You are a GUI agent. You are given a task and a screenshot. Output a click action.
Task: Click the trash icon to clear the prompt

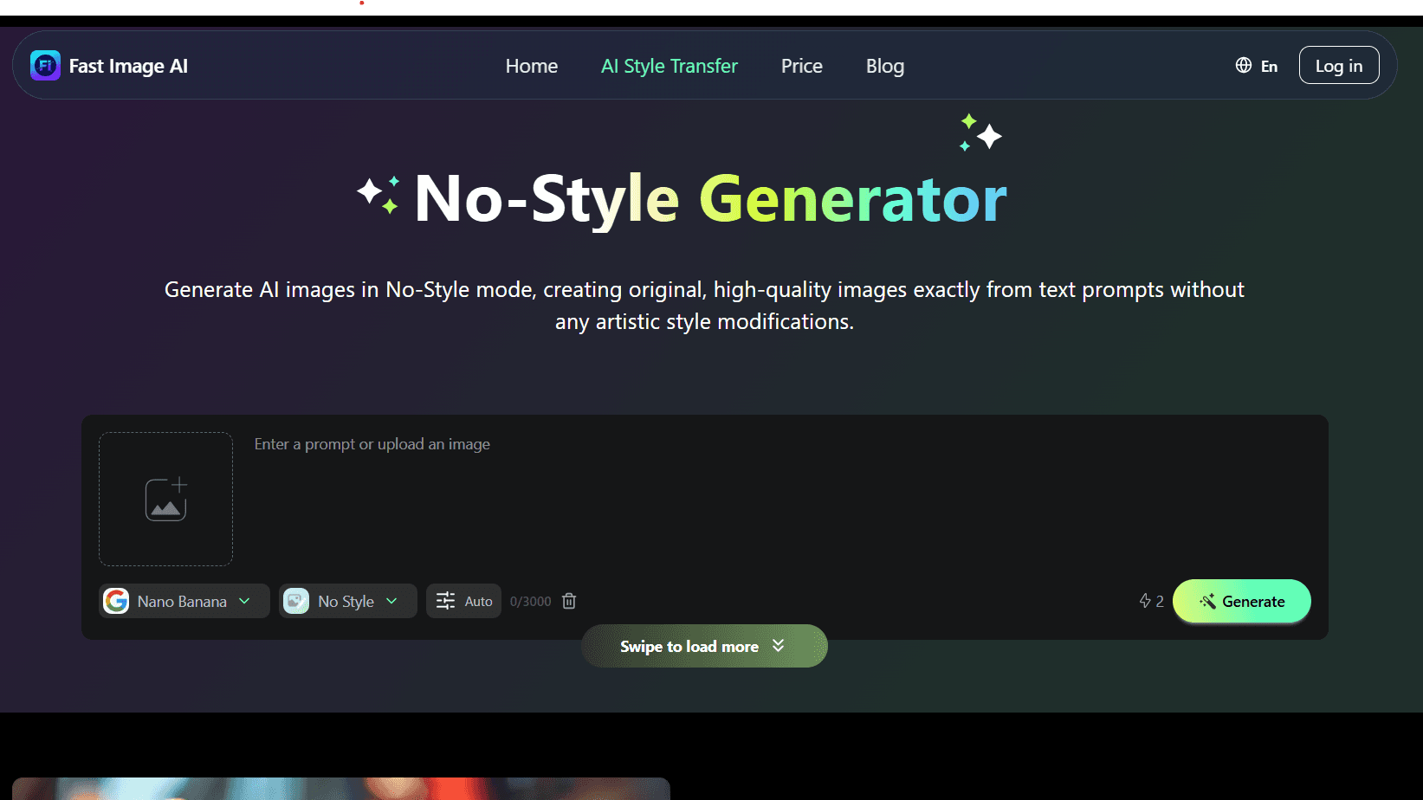(x=569, y=601)
